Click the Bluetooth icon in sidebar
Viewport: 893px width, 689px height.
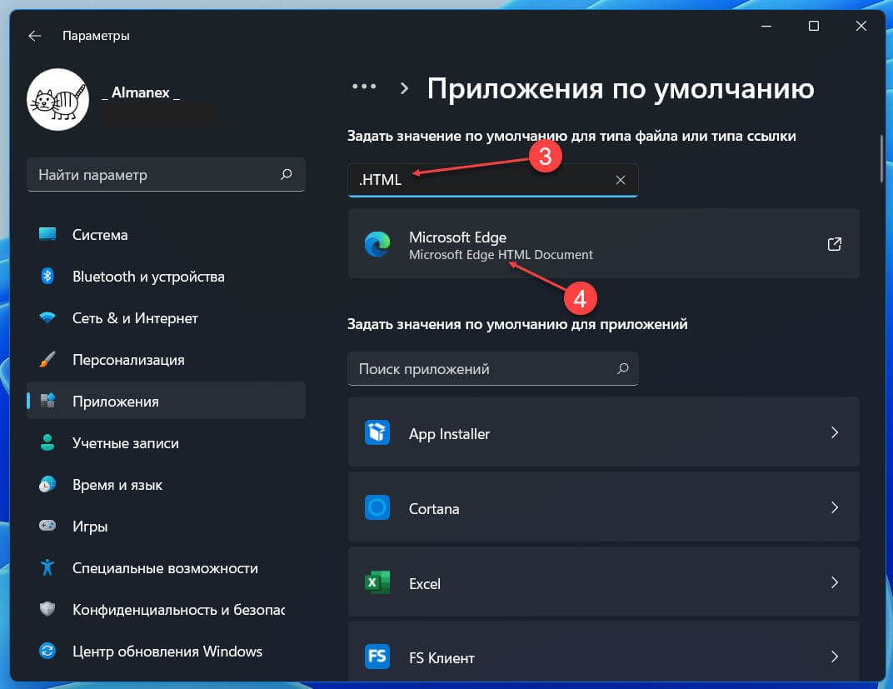tap(47, 276)
